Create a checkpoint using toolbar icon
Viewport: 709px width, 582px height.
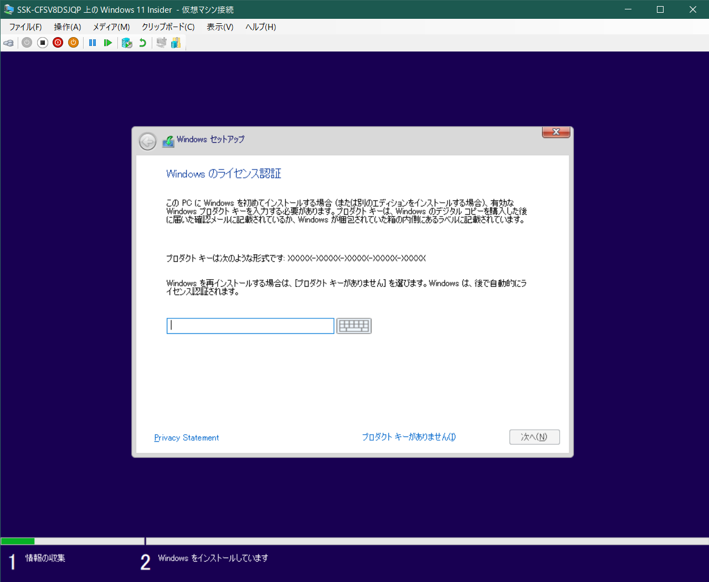point(127,43)
